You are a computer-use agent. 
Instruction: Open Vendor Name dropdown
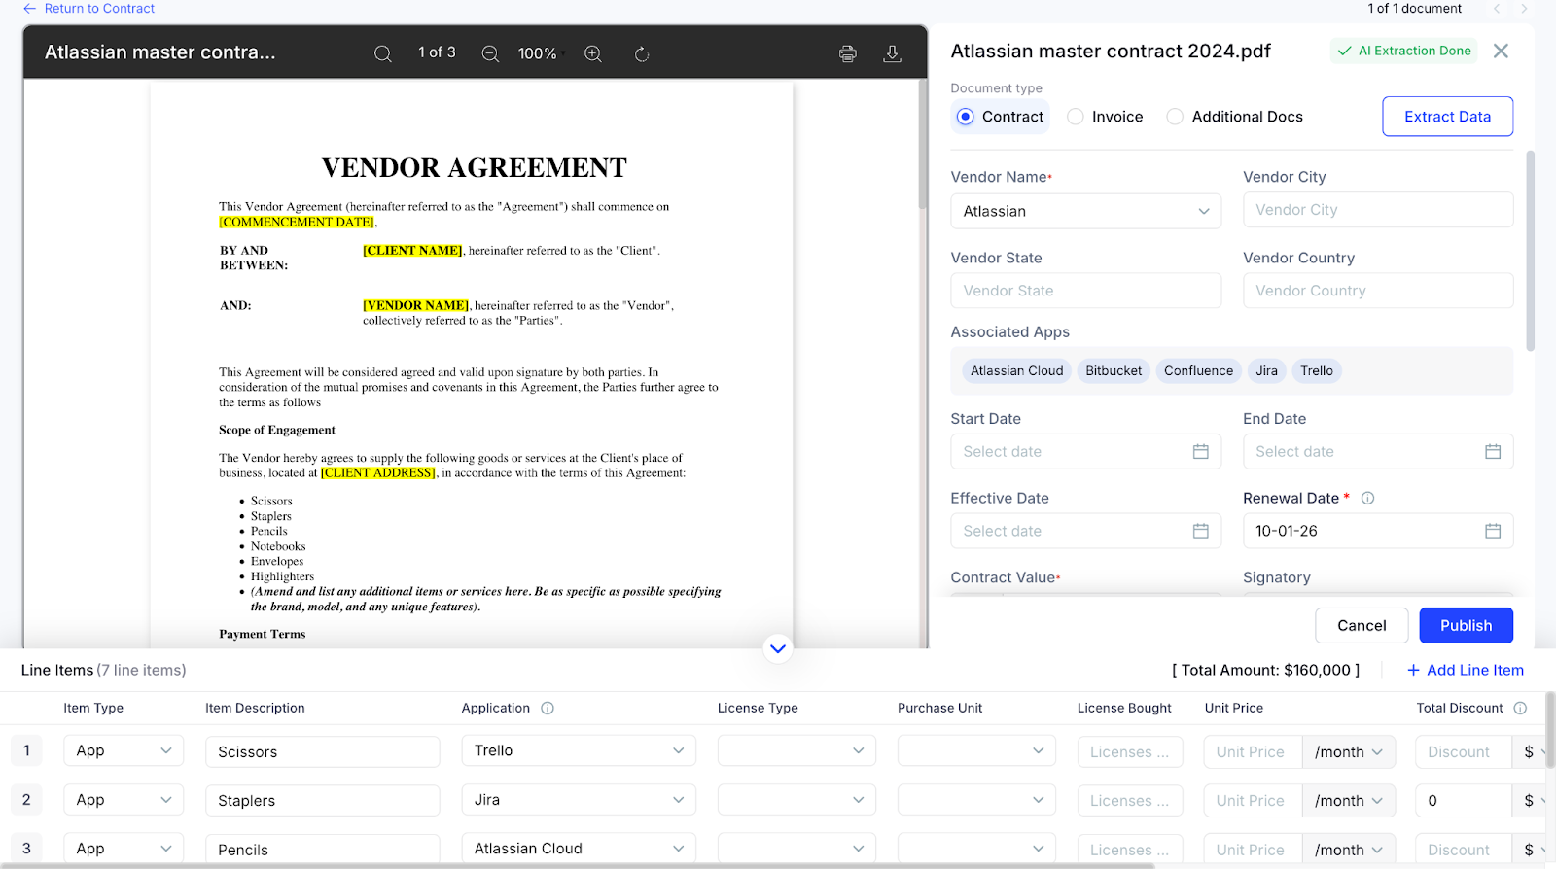(x=1085, y=211)
